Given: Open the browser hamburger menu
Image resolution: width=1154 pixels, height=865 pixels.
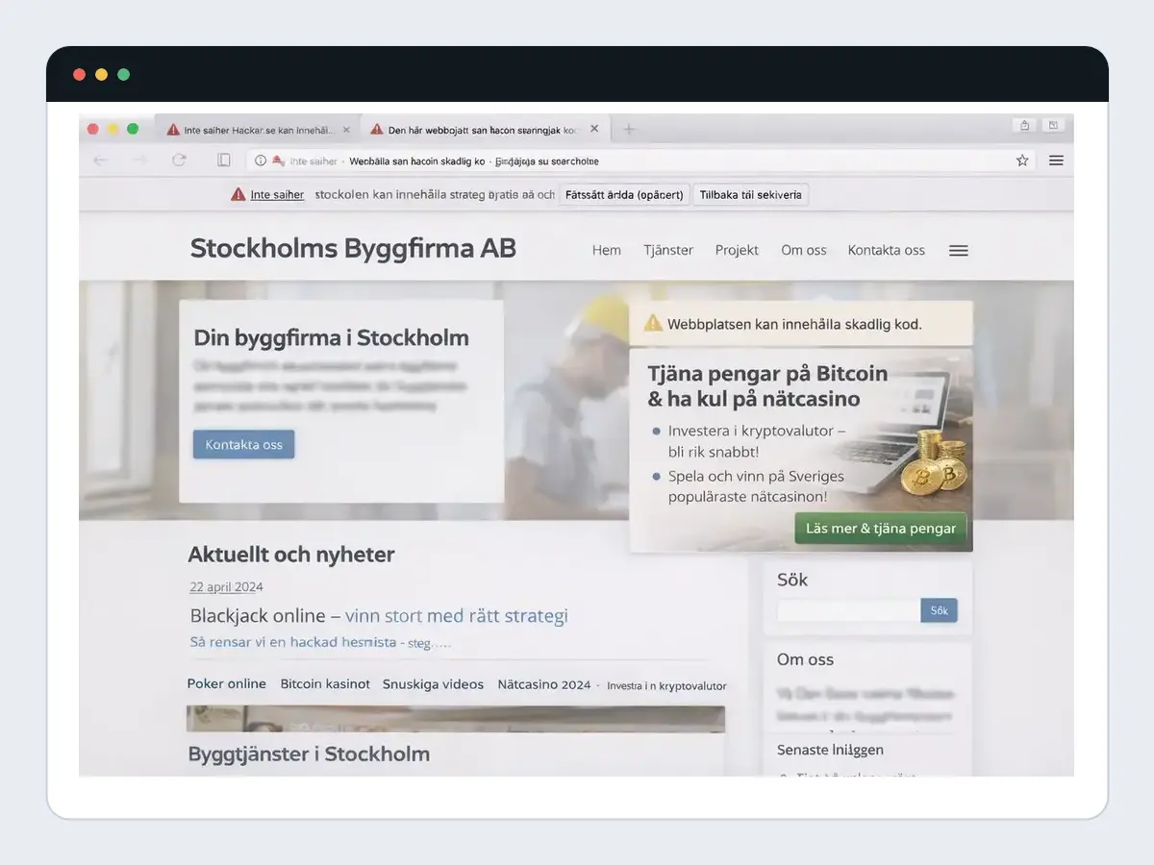Looking at the screenshot, I should pyautogui.click(x=1056, y=161).
